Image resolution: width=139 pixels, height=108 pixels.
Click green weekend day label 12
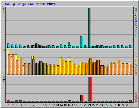click(x=53, y=105)
